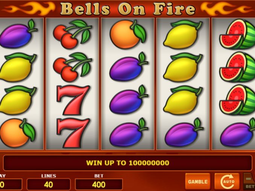255x191 pixels.
Task: Click the top lemon on reel four
Action: pyautogui.click(x=183, y=35)
